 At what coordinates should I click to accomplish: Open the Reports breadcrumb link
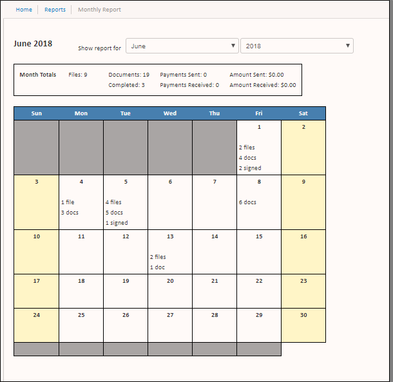[55, 10]
